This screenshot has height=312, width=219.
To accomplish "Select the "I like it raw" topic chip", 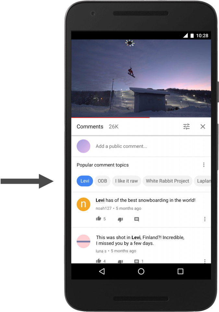I will (127, 181).
